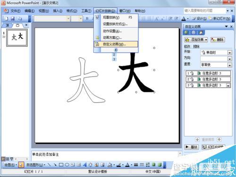Click the Line Color icon in drawing toolbar

coord(118,165)
